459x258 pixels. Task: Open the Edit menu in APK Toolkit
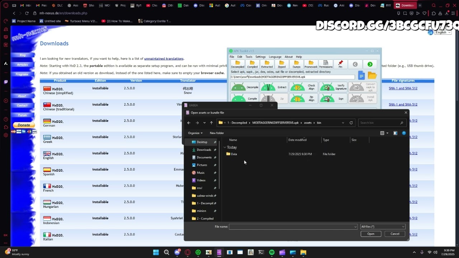point(240,57)
